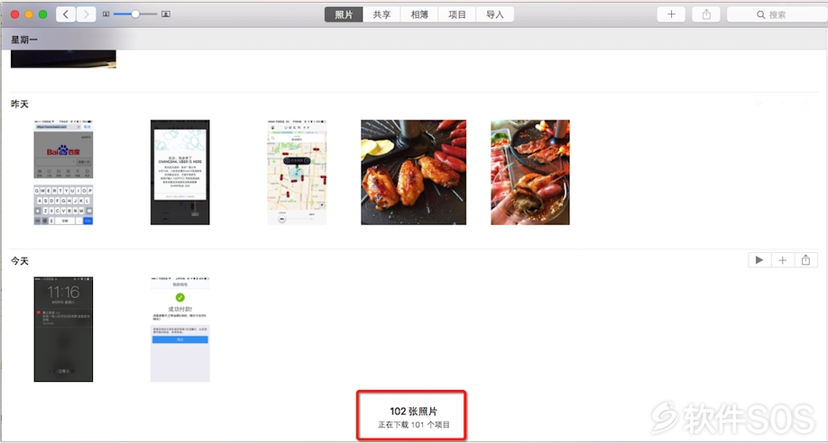Click the small thumbnail size icon

(106, 14)
